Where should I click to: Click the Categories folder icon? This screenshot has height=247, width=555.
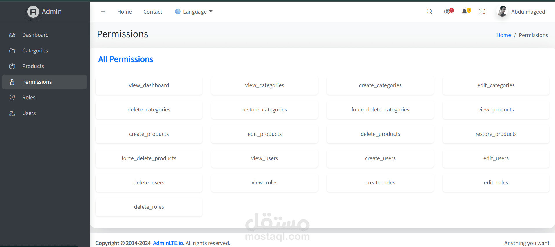pyautogui.click(x=12, y=51)
